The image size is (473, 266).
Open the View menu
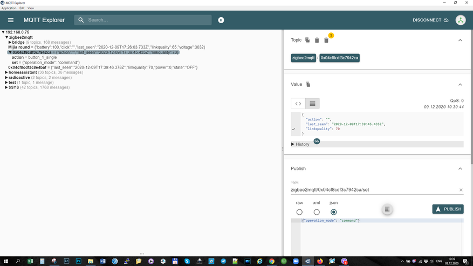click(31, 8)
